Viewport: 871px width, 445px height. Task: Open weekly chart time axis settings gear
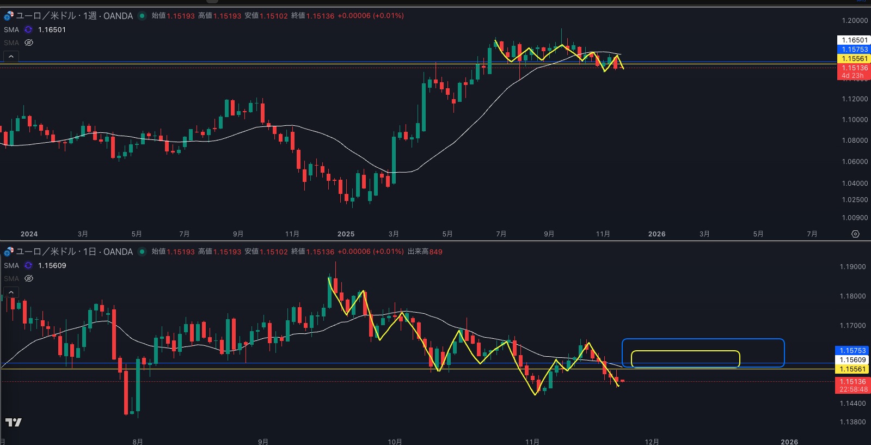pyautogui.click(x=855, y=234)
